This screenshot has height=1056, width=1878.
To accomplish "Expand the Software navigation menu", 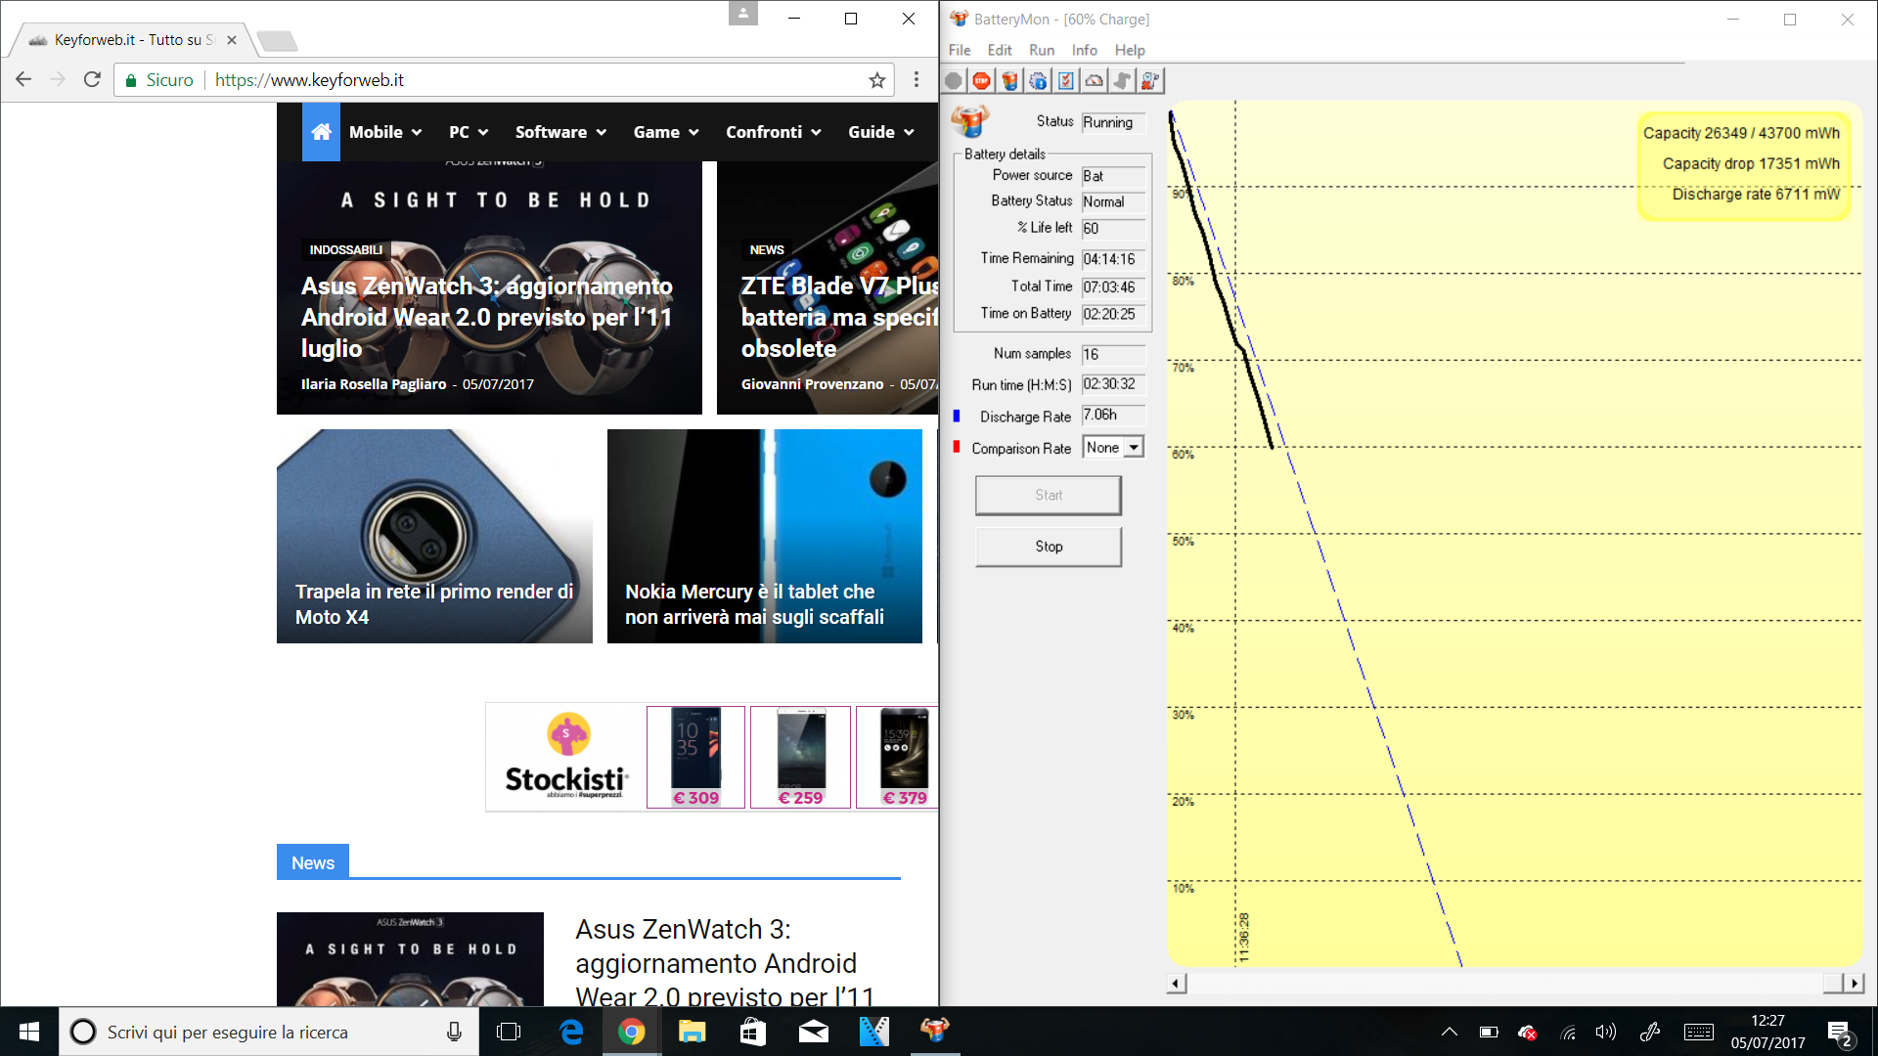I will pos(560,132).
